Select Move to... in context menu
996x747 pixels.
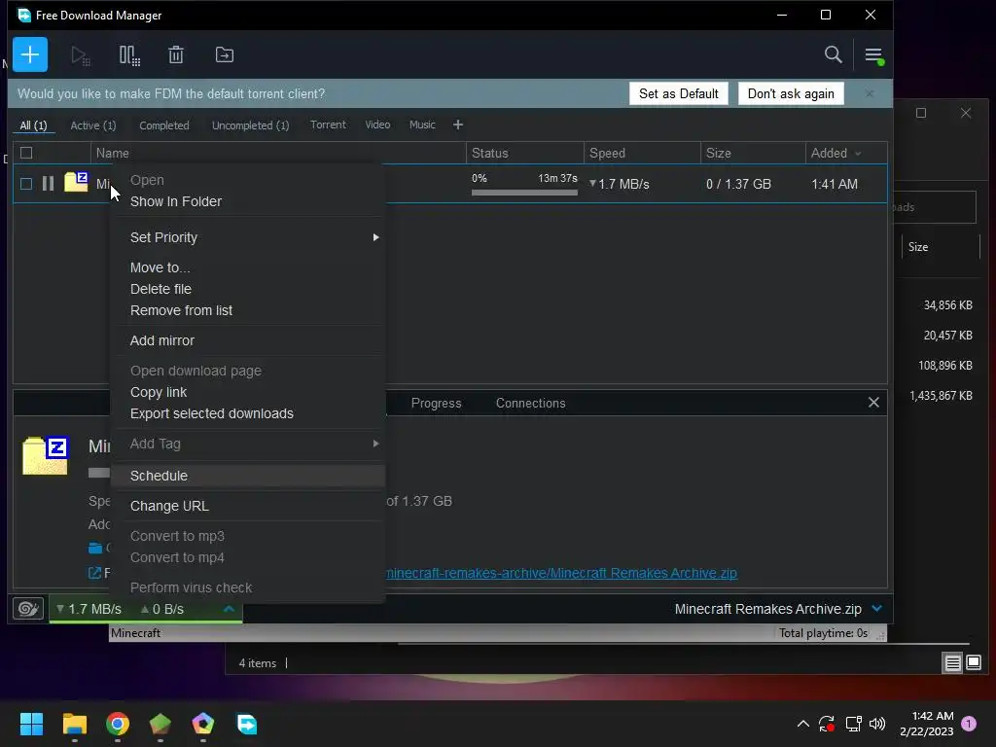(160, 267)
